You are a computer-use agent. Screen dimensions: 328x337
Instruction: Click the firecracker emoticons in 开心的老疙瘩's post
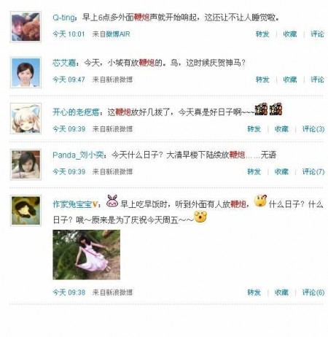[268, 109]
